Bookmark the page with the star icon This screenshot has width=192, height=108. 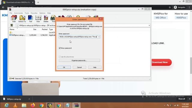coord(170,7)
